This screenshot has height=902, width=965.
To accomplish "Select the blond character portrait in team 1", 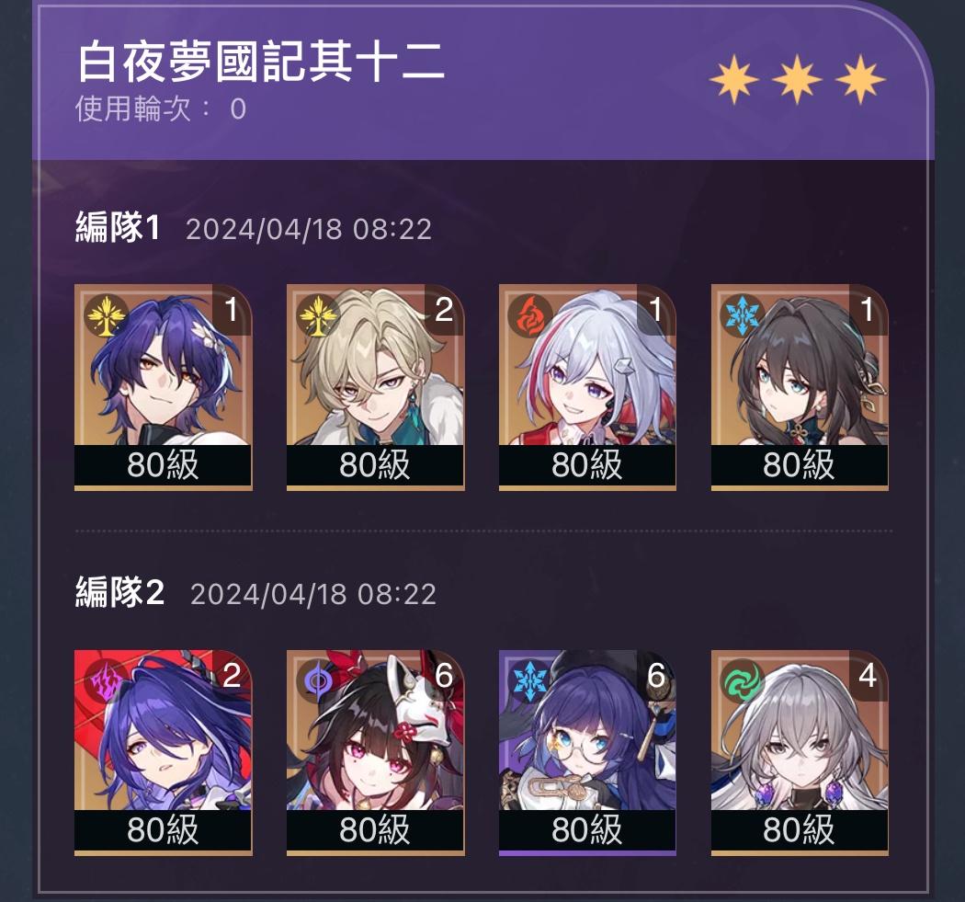I will (x=375, y=387).
